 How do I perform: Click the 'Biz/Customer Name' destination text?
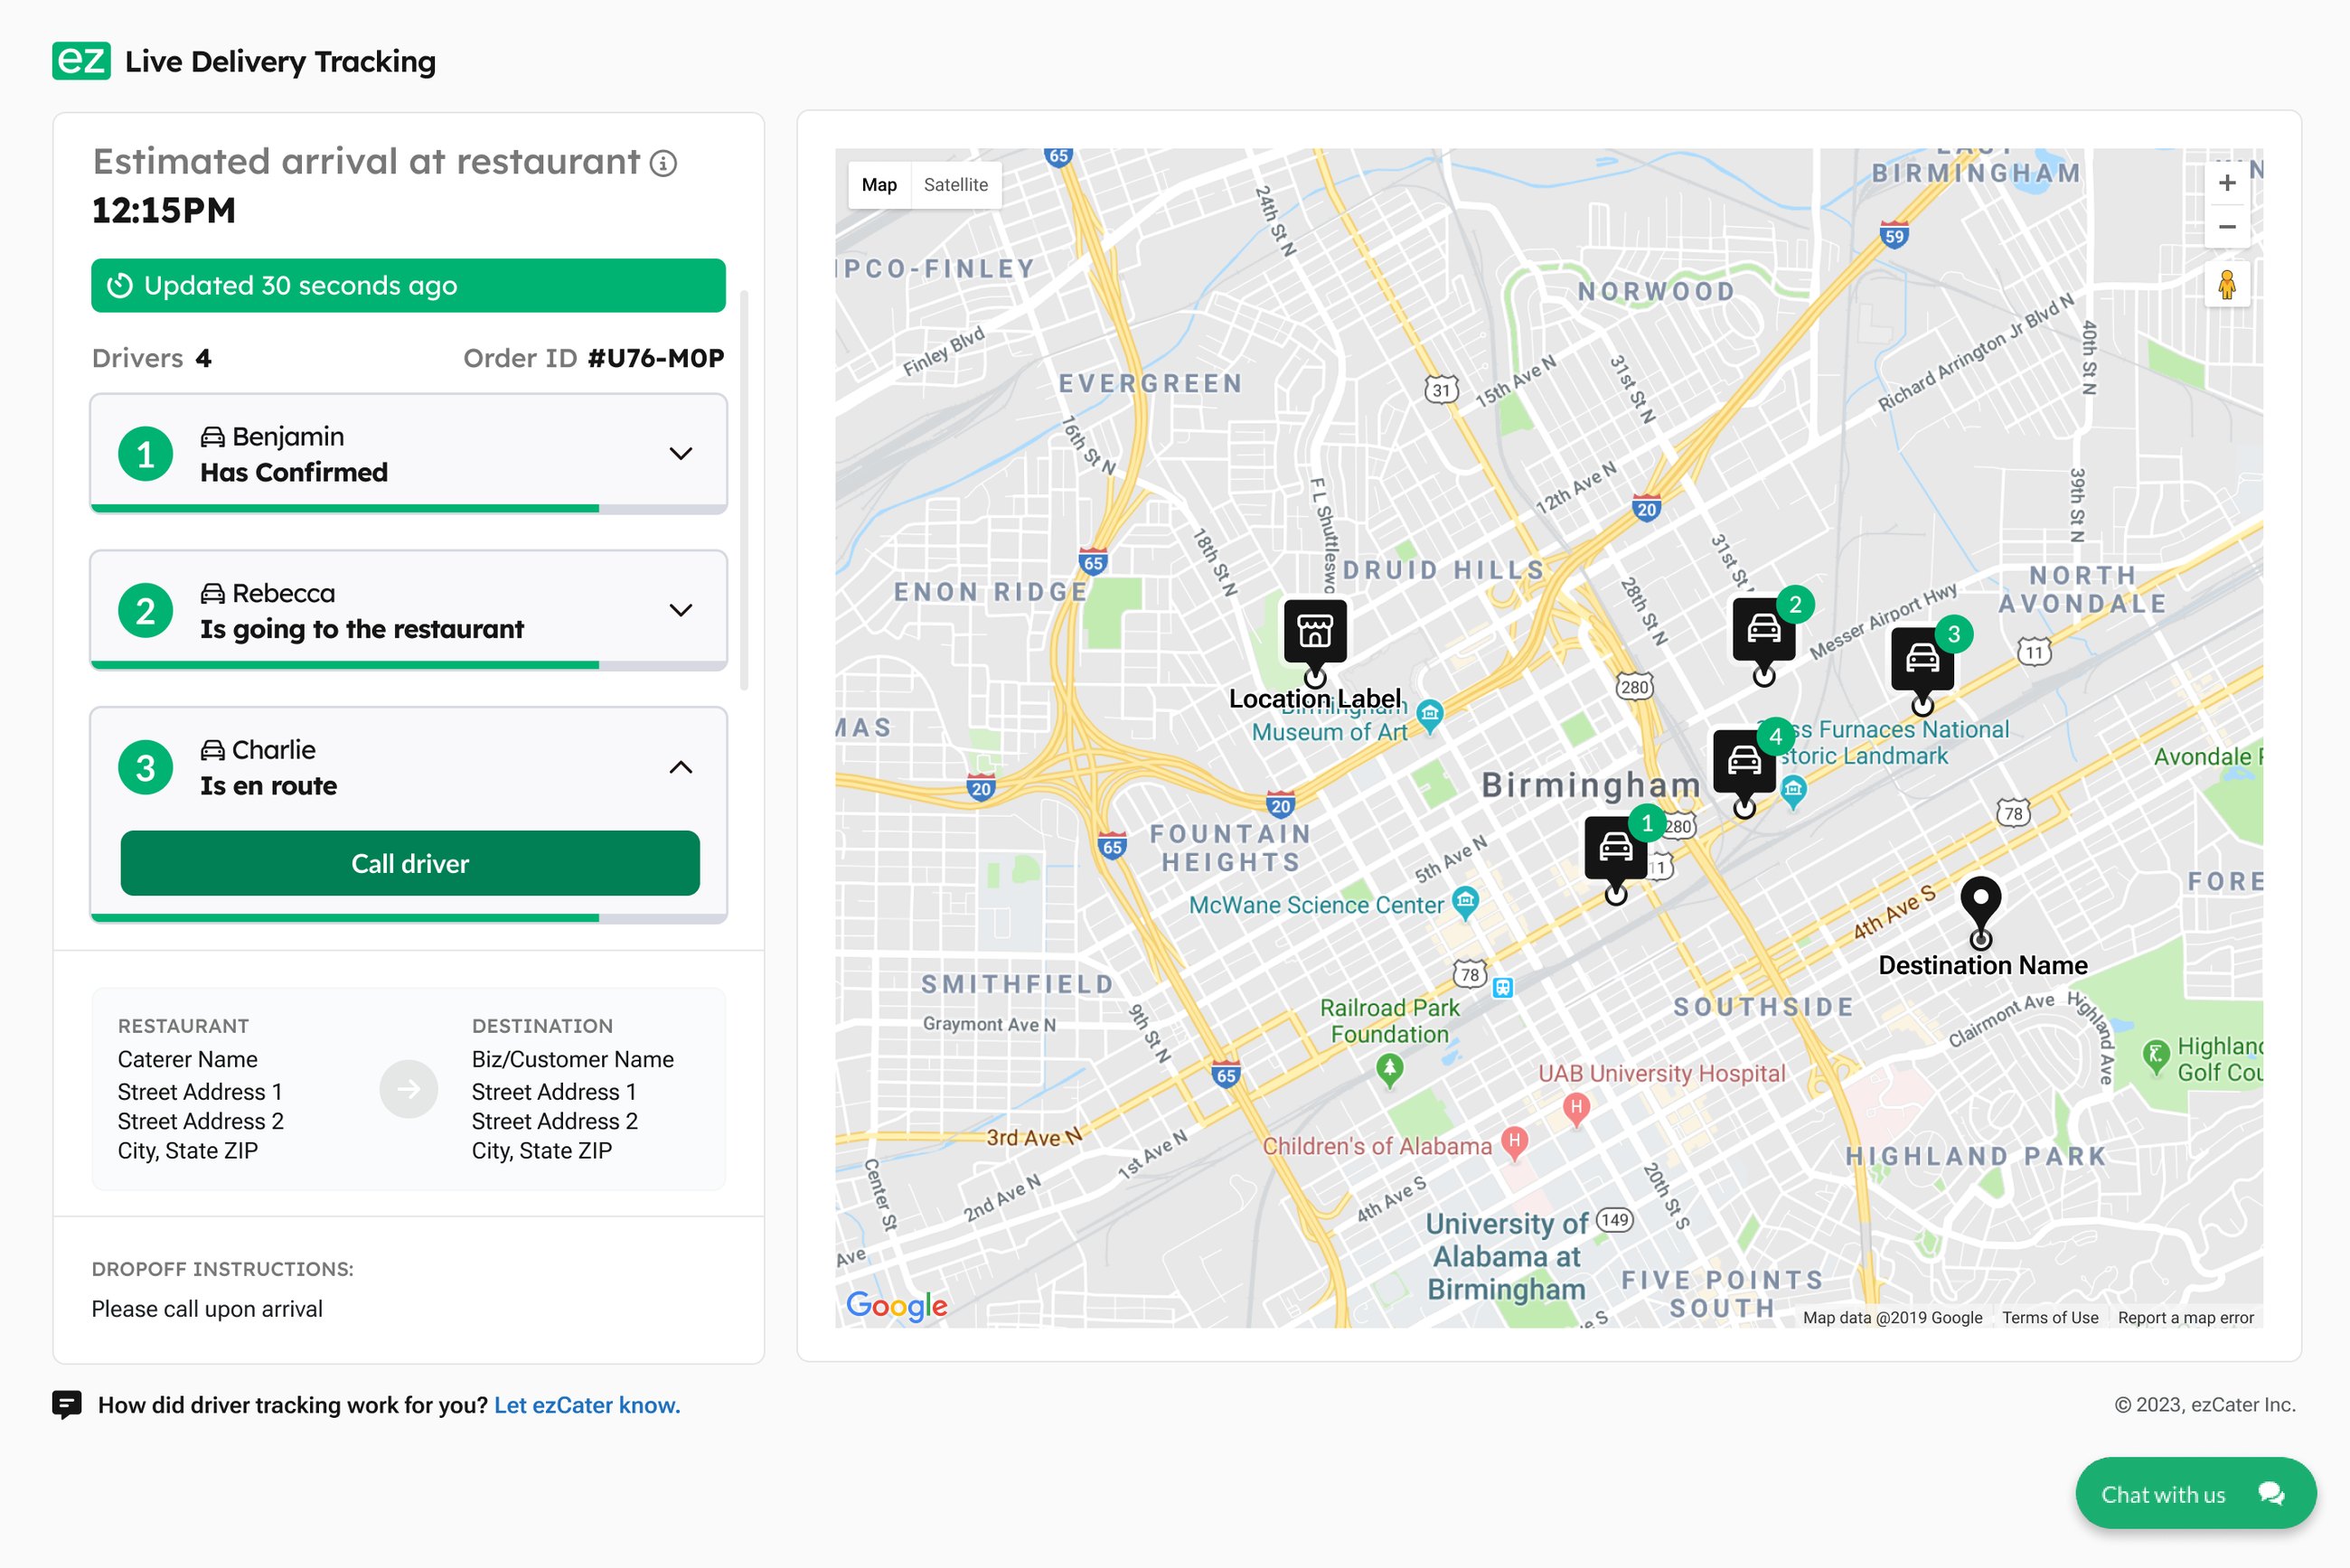pyautogui.click(x=573, y=1059)
